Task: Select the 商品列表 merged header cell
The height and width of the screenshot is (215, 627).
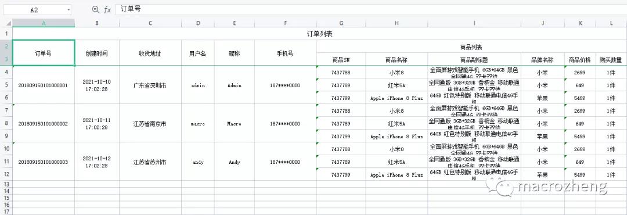Action: [x=471, y=46]
